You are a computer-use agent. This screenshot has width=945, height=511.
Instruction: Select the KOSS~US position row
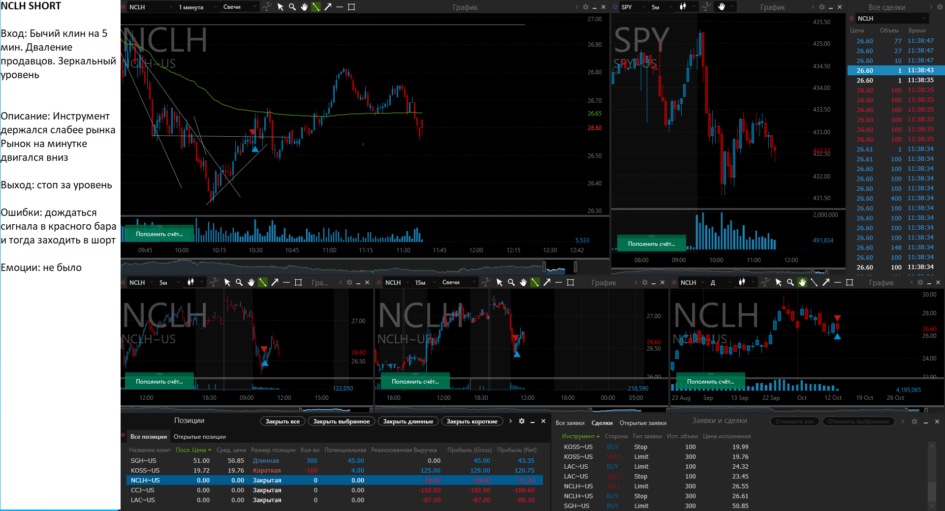(335, 471)
